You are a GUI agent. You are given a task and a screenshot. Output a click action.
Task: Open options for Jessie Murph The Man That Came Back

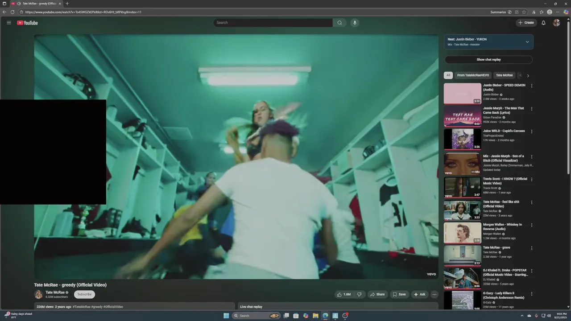click(x=531, y=109)
